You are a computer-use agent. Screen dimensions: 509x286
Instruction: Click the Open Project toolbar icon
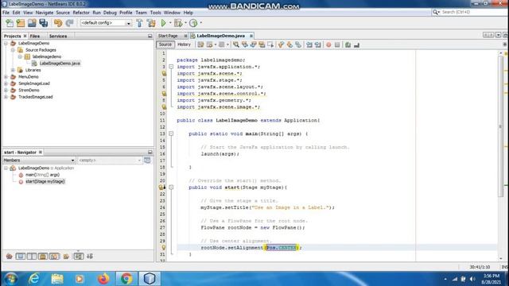point(32,23)
